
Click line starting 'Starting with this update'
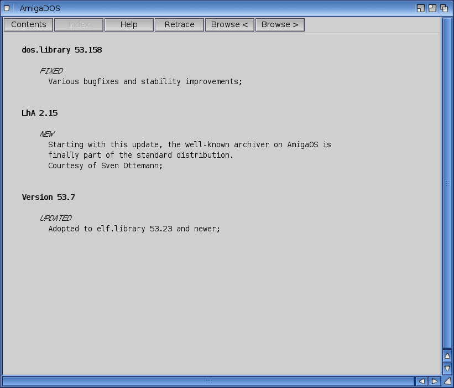(x=190, y=144)
